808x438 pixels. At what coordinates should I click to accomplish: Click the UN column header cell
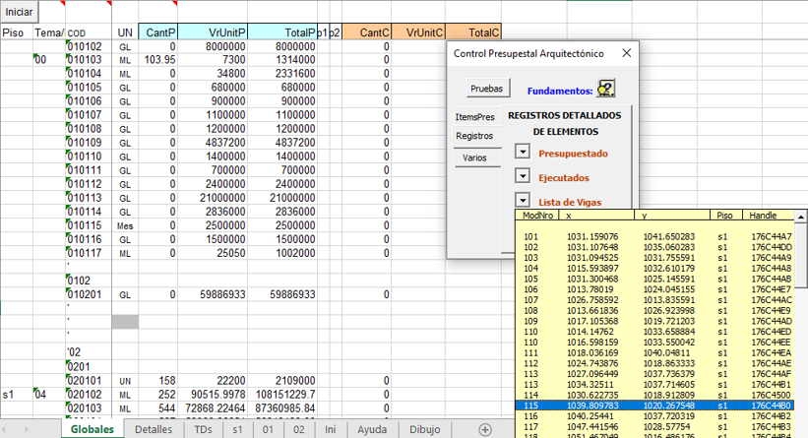pos(125,32)
